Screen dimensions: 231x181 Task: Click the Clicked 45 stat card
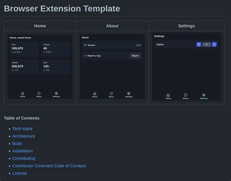56,49
